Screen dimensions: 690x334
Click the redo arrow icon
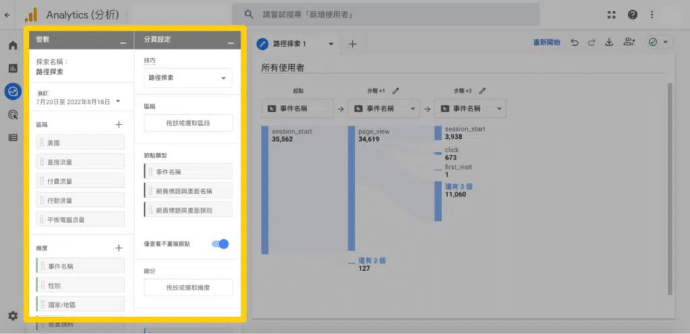[592, 42]
